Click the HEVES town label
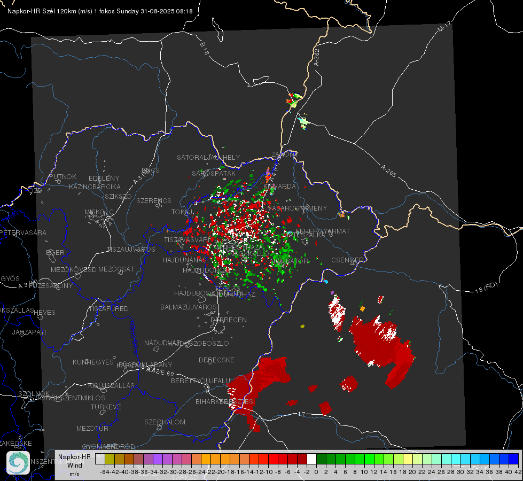 click(x=44, y=313)
